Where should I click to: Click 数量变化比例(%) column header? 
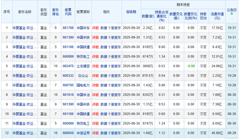point(191,16)
